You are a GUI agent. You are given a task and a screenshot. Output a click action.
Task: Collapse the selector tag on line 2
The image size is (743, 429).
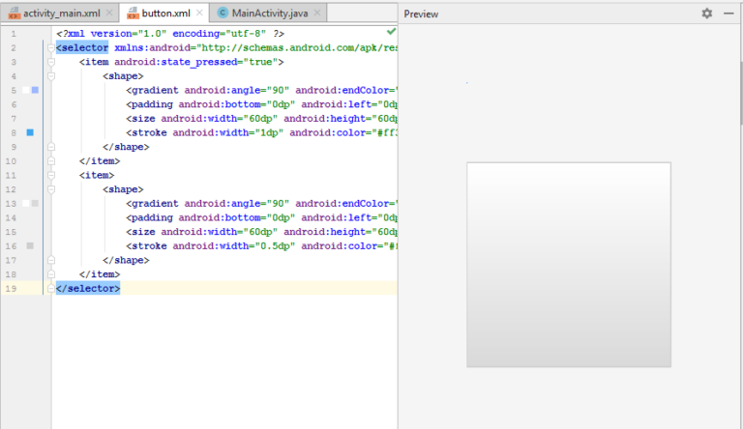(x=50, y=47)
